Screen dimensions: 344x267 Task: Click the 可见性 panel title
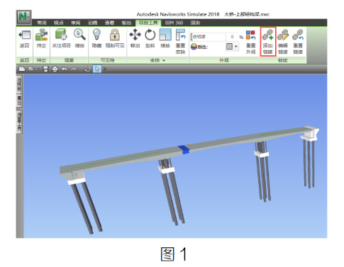click(108, 60)
